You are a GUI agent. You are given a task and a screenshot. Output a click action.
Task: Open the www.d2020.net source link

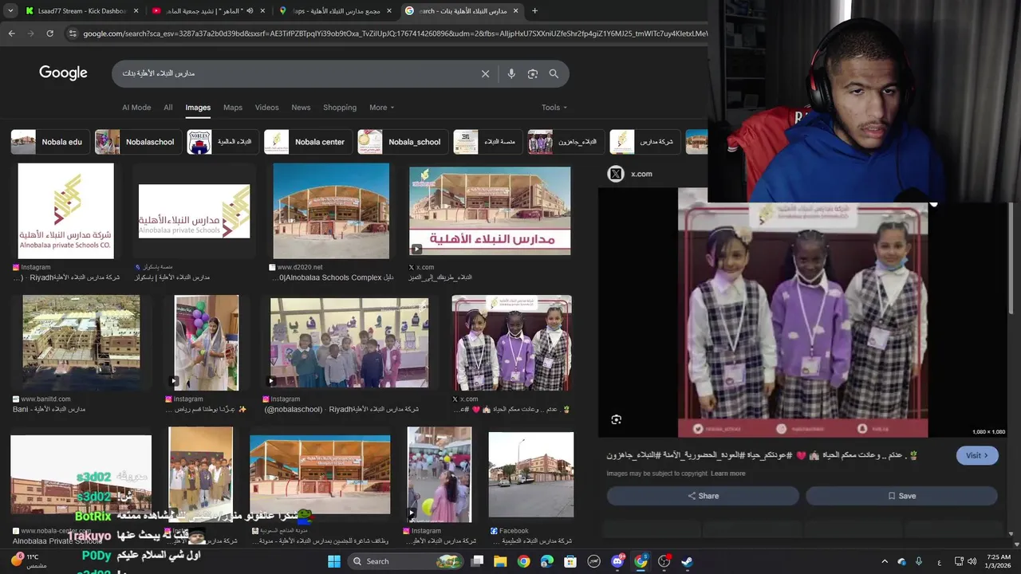pyautogui.click(x=300, y=267)
